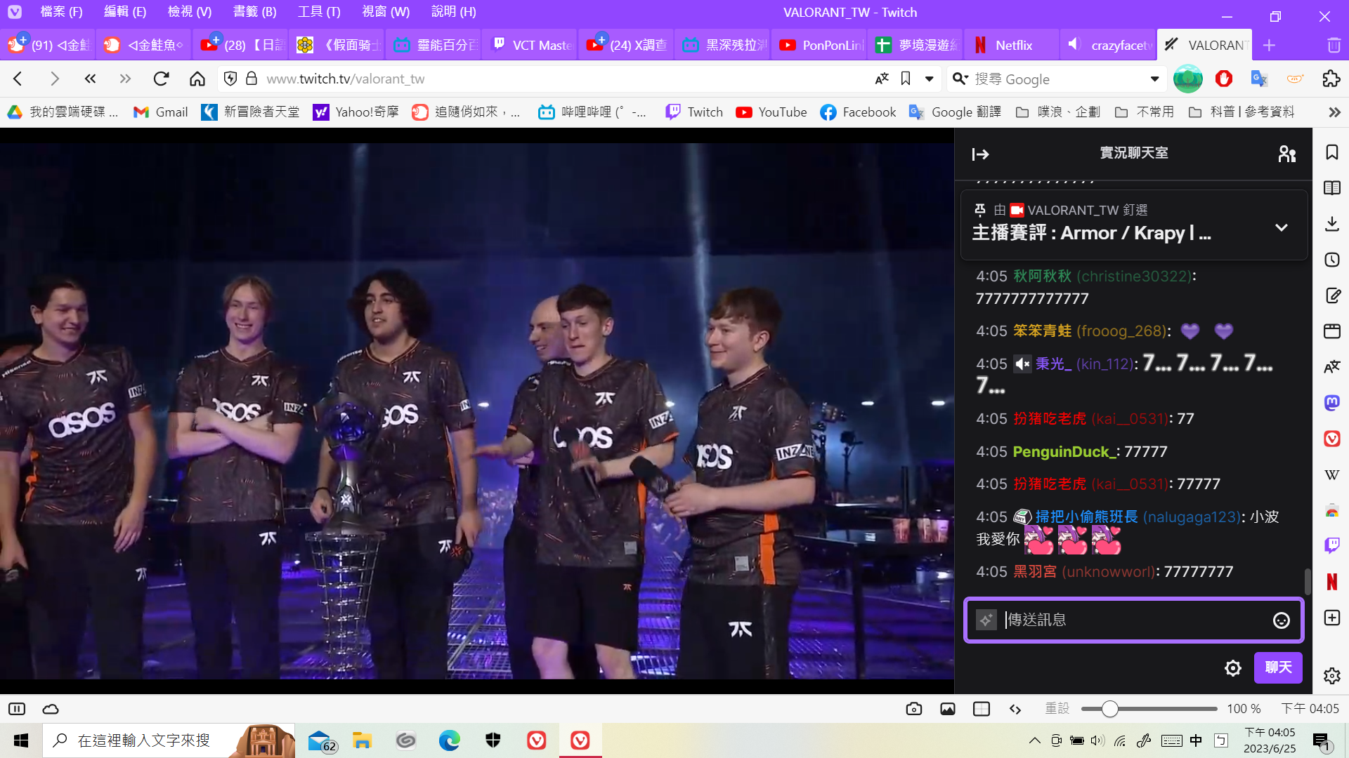Unmute the crazyface tab speaker icon
The height and width of the screenshot is (758, 1349).
click(x=1073, y=44)
